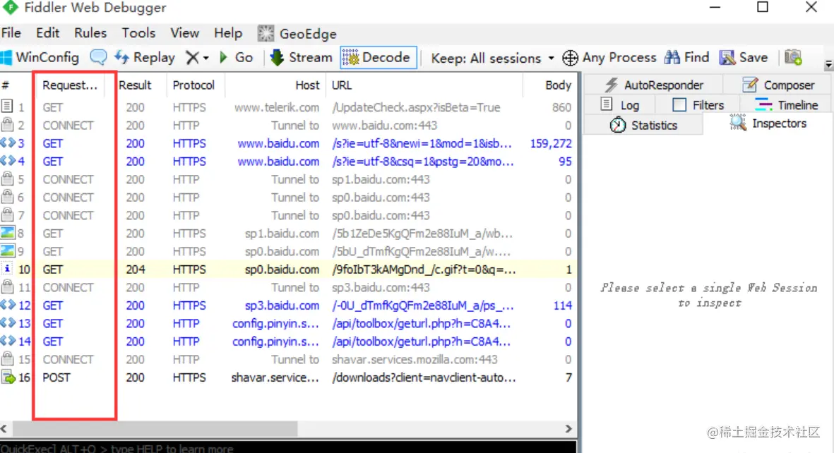The image size is (834, 453).
Task: Switch to the Timeline tab
Action: tap(786, 104)
